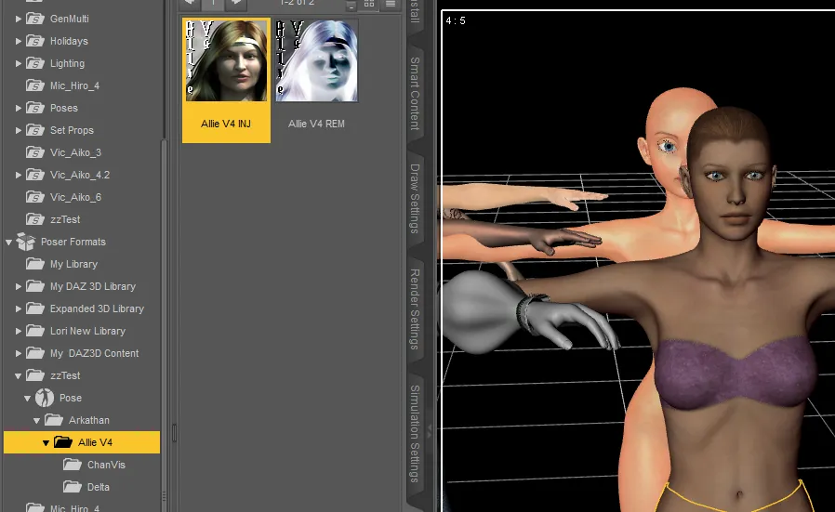835x512 pixels.
Task: Open the content pane list menu icon
Action: [391, 4]
